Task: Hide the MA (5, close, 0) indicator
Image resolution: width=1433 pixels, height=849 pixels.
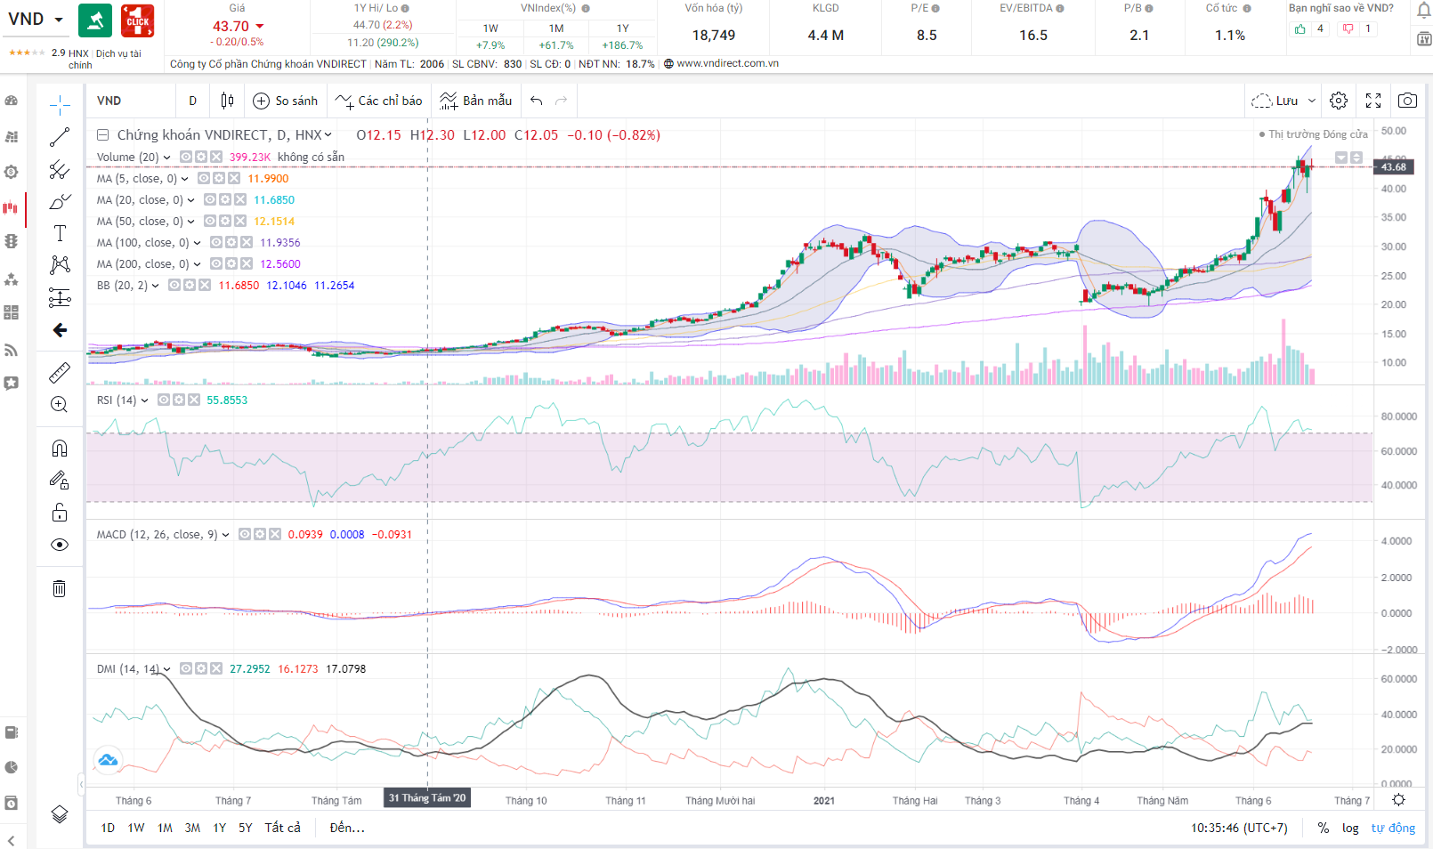Action: [204, 178]
